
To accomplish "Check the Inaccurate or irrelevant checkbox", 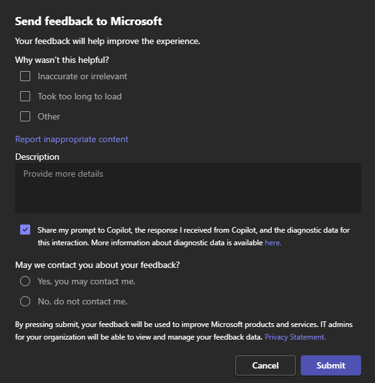I will coord(25,76).
